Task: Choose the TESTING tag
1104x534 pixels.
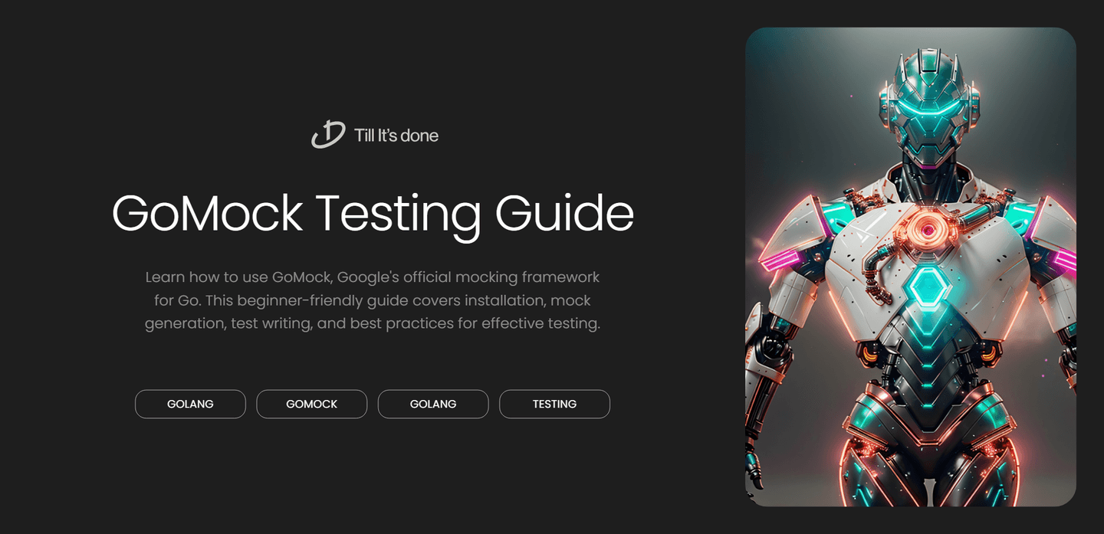Action: (x=554, y=404)
